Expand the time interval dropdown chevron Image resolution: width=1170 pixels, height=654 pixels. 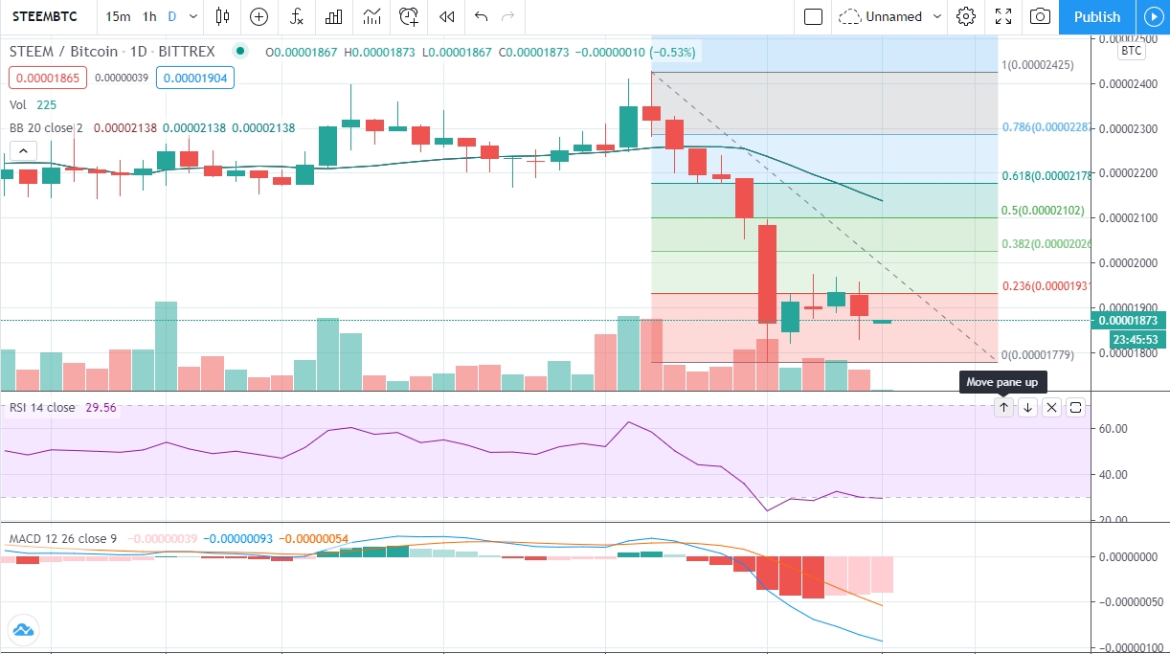[194, 16]
